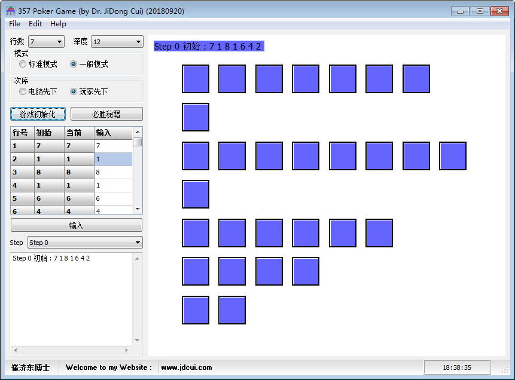Choose the fifth card in the fifth row

pyautogui.click(x=343, y=233)
